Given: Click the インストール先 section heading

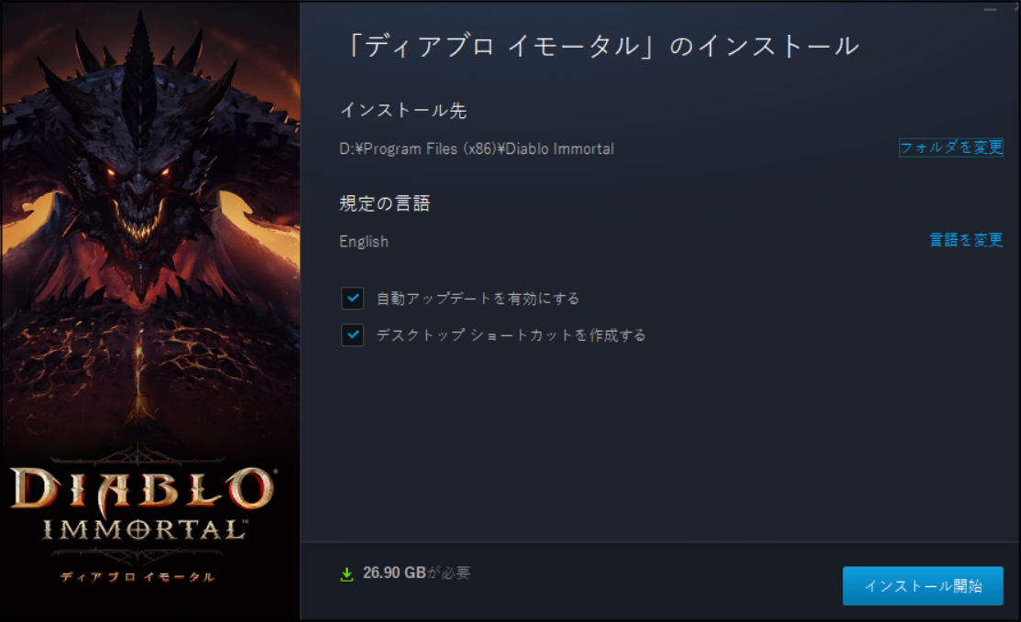Looking at the screenshot, I should 403,111.
